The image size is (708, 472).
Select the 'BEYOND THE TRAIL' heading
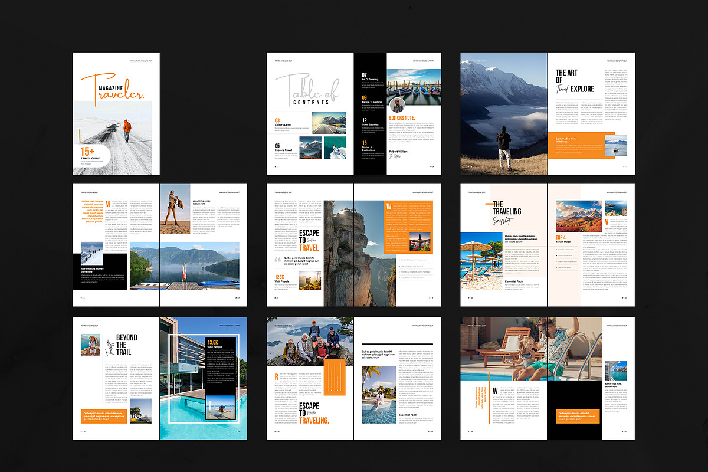pyautogui.click(x=126, y=345)
